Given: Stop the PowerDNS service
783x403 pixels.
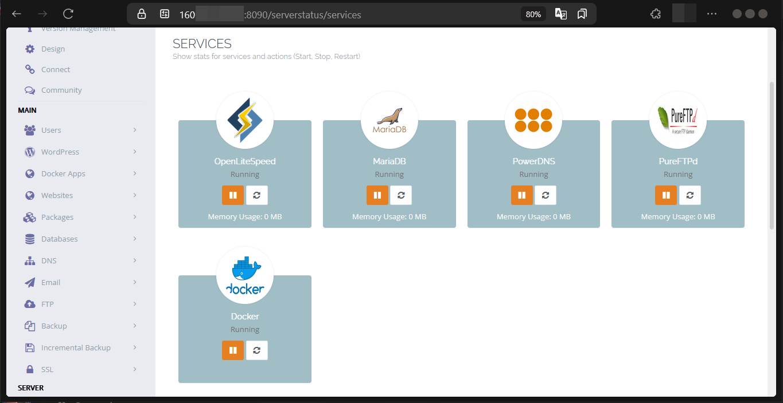Looking at the screenshot, I should click(522, 195).
